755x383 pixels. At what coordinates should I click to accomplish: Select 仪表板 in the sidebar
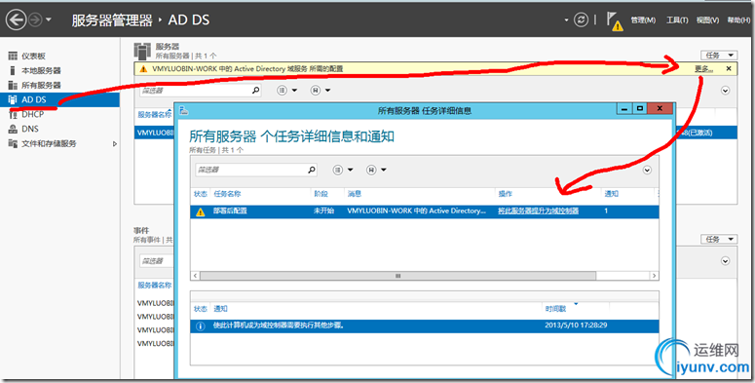pyautogui.click(x=33, y=56)
